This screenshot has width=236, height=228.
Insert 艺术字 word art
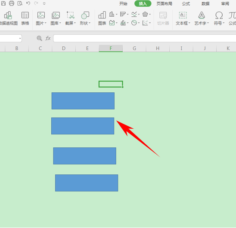coord(202,15)
